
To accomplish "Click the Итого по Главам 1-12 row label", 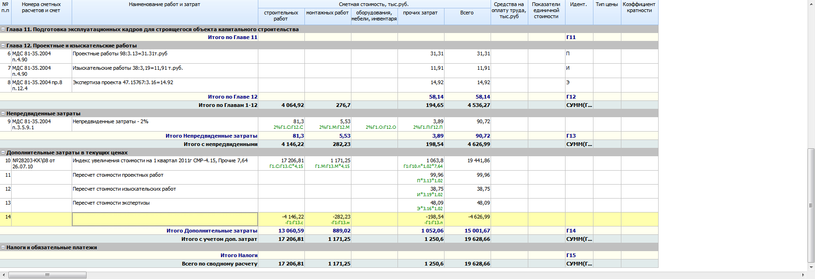I will (228, 105).
